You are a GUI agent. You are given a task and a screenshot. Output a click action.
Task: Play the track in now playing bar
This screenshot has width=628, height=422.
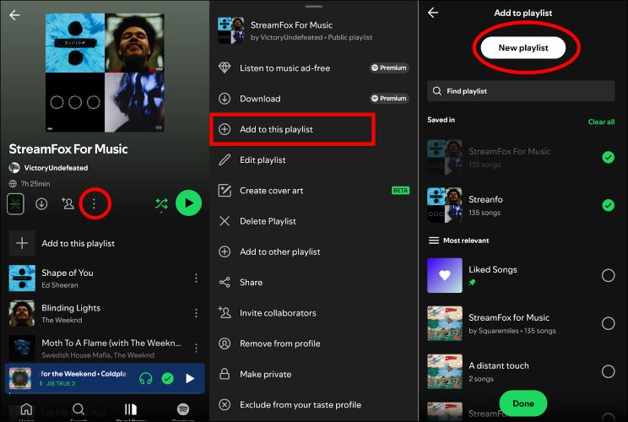pos(190,378)
